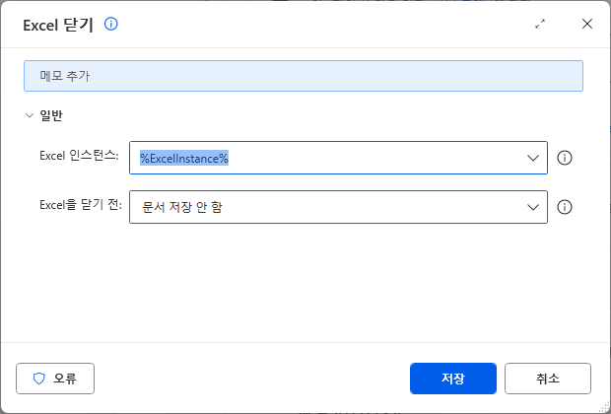Click the %ExcelInstance% text

[184, 159]
